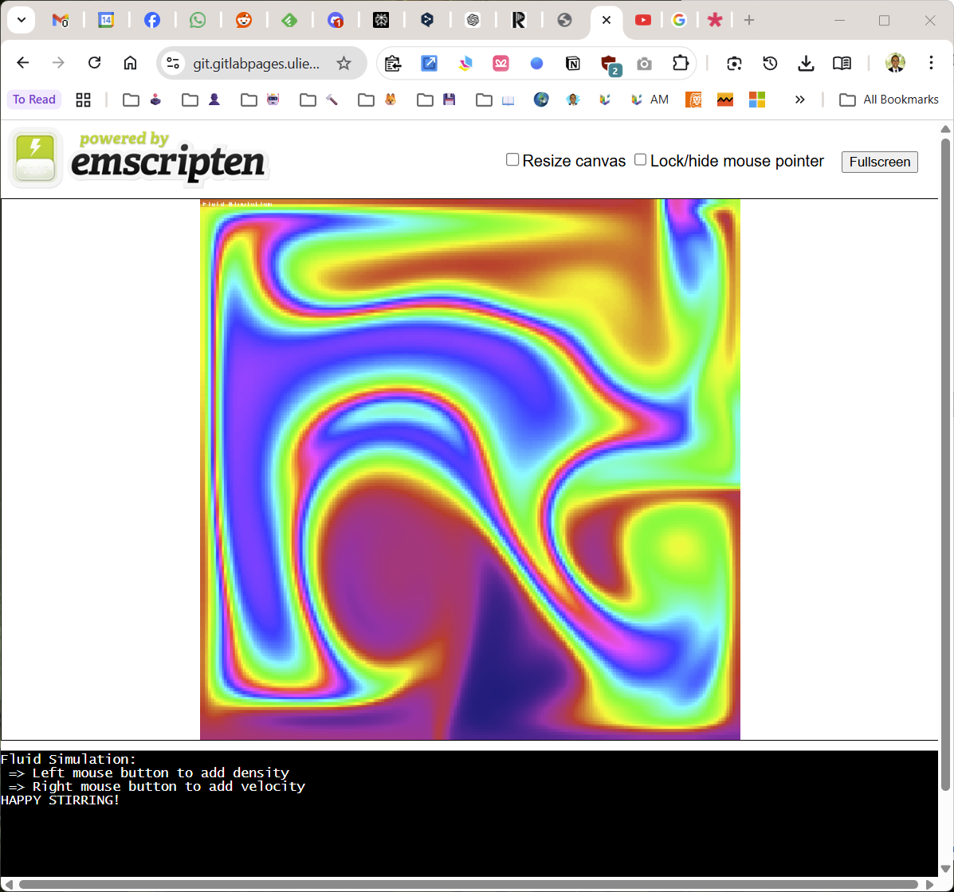Click the address bar URL field
The image size is (954, 892).
tap(255, 63)
